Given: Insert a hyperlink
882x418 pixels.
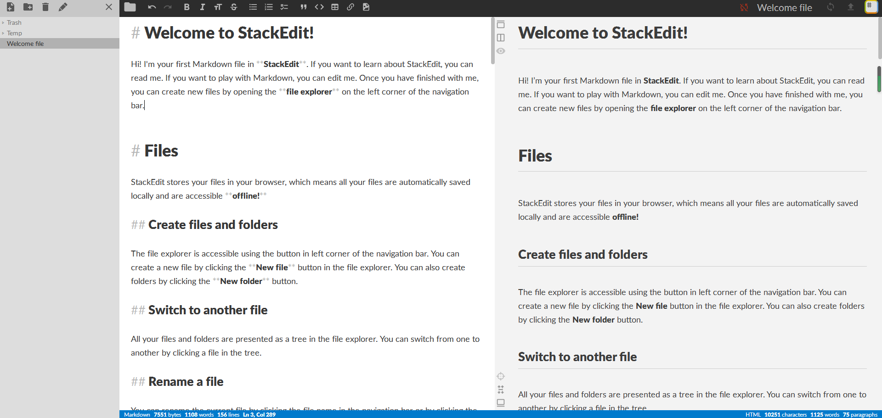Looking at the screenshot, I should point(351,7).
